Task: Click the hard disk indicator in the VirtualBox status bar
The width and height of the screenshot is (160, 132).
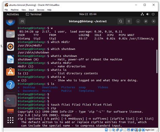Action: [106, 130]
